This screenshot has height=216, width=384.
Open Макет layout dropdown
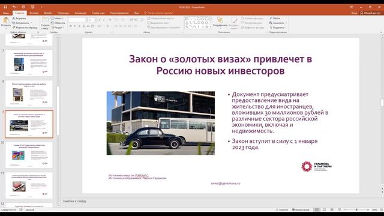(58, 18)
